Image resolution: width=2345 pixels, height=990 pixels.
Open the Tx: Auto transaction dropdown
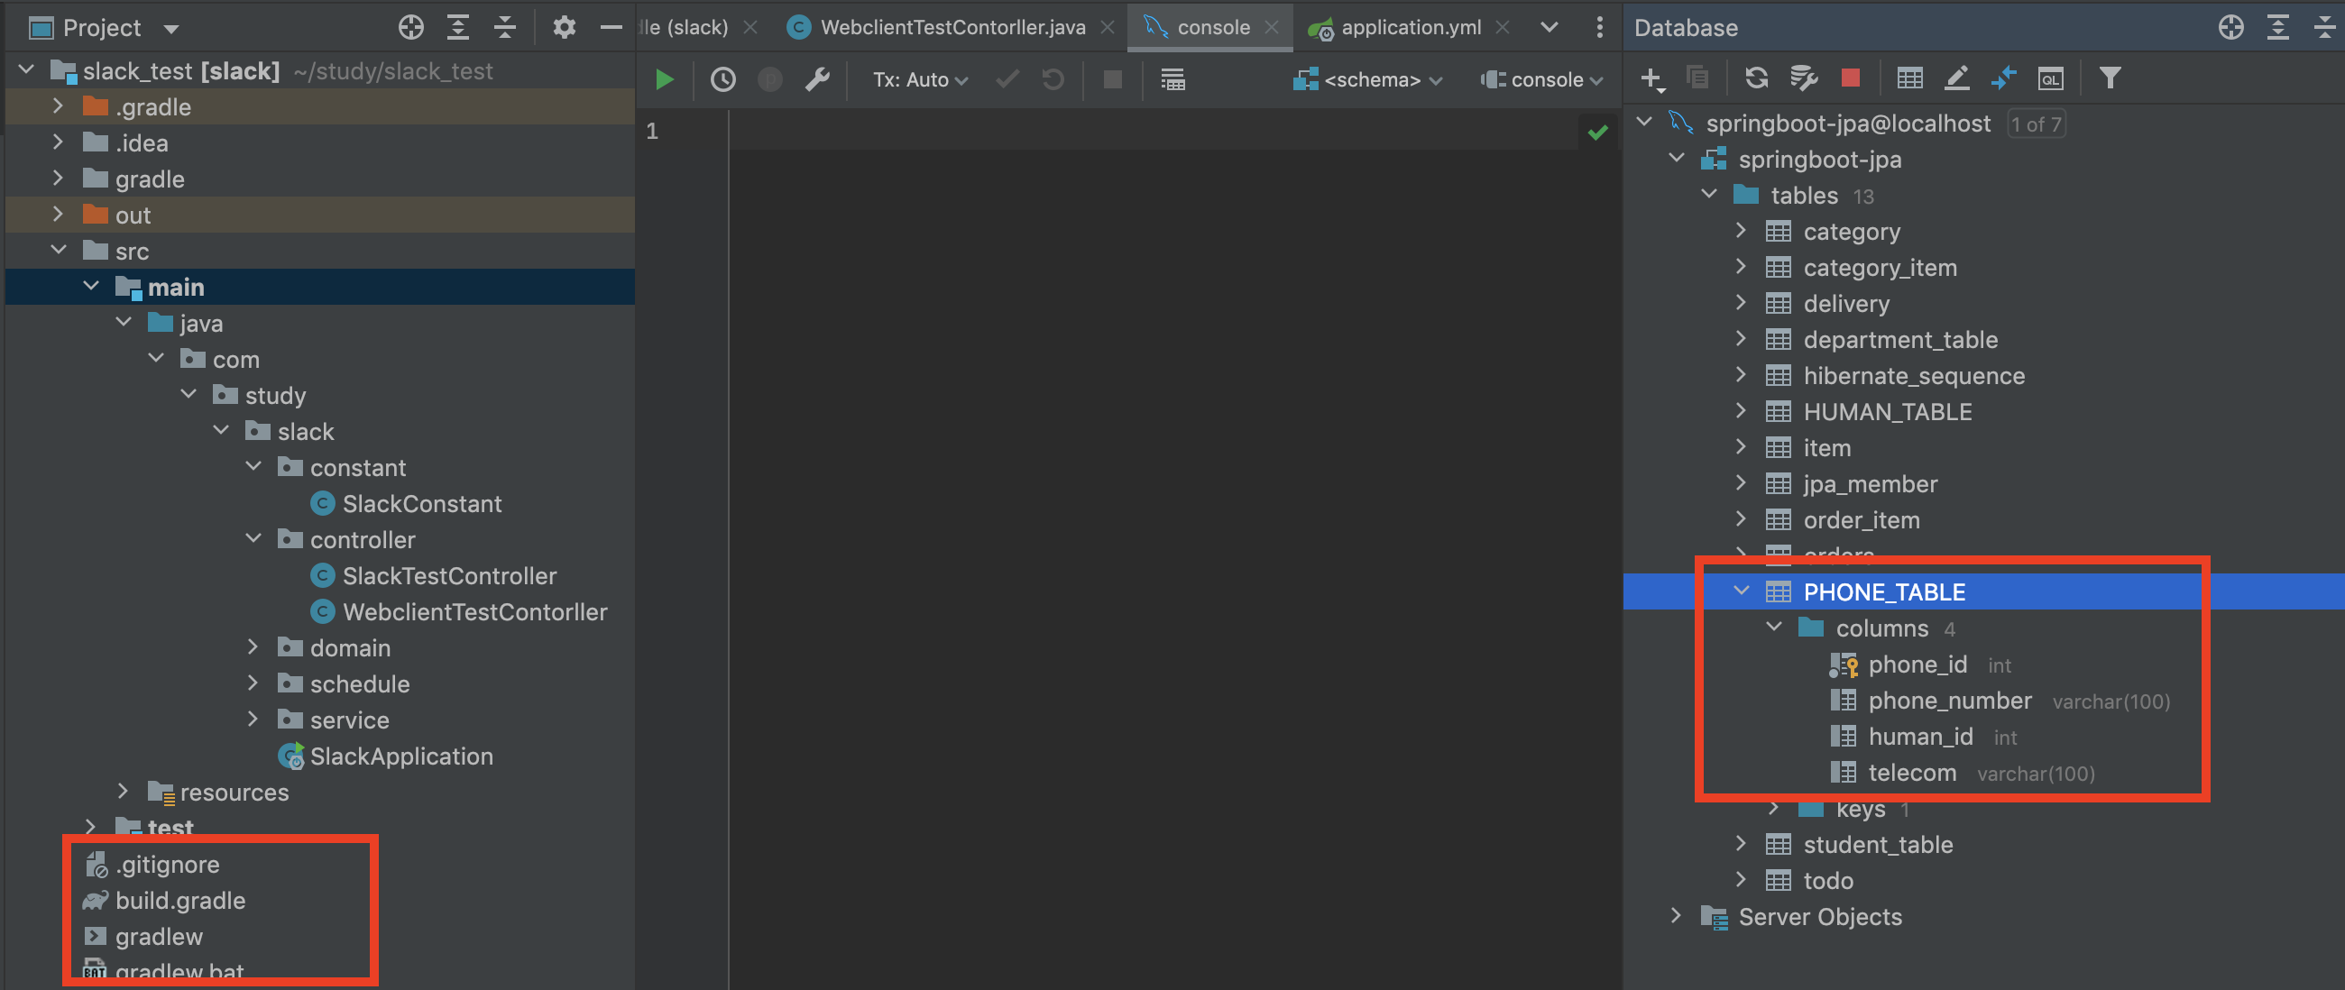point(919,80)
